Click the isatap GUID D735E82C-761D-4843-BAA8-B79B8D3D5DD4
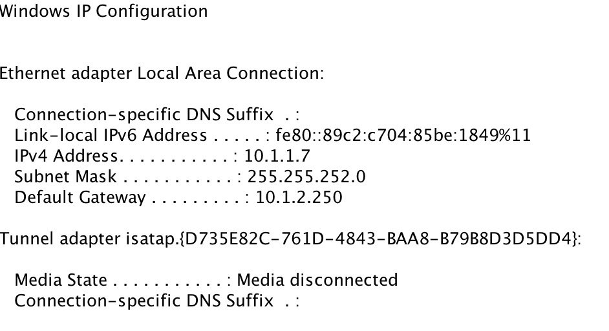Screen dimensions: 609x331 (379, 239)
